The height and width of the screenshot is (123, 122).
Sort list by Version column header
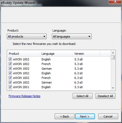point(87,54)
